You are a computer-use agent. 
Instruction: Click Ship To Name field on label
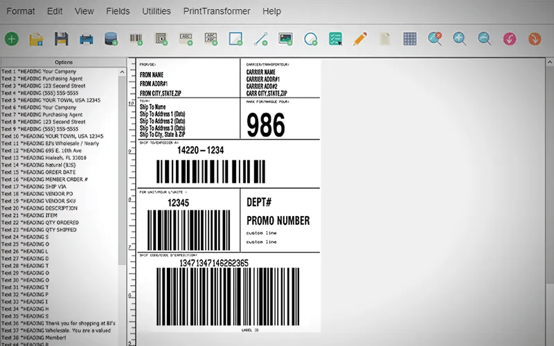coord(152,107)
